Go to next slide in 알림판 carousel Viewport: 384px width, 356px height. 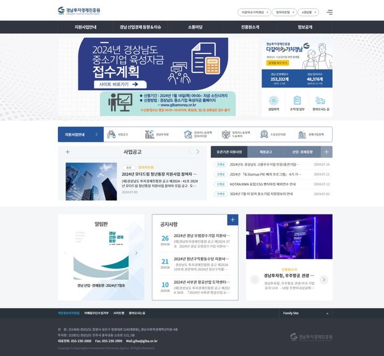(136, 253)
